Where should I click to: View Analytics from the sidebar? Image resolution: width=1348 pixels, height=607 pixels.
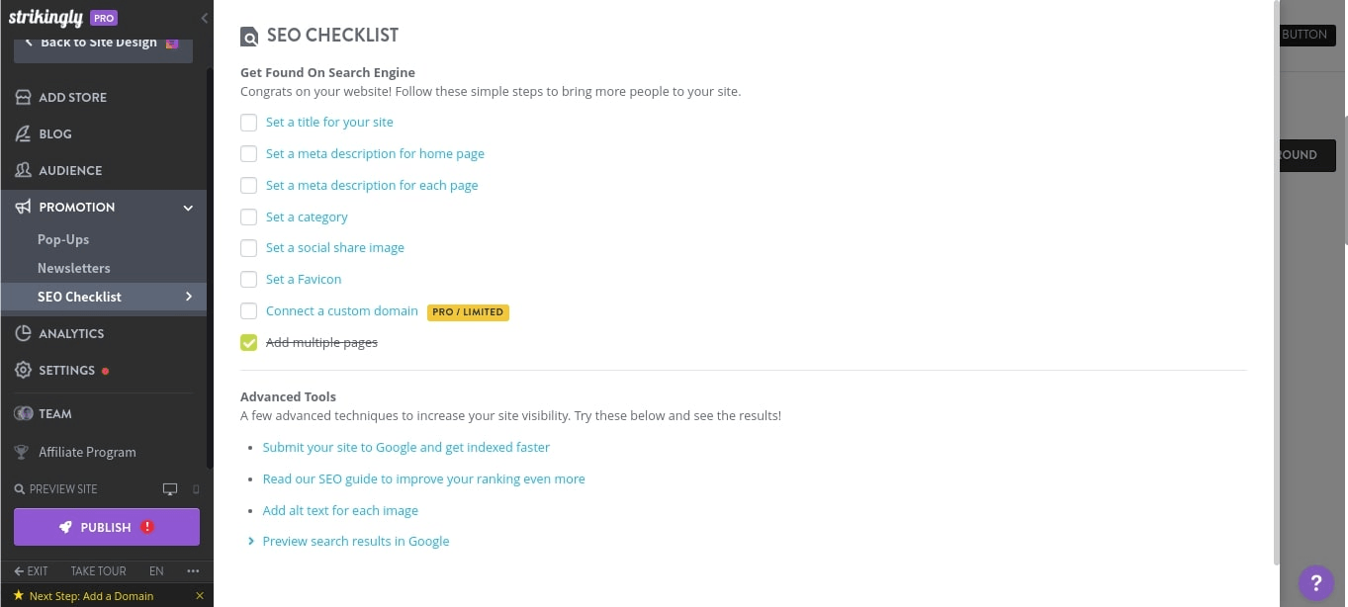(70, 333)
